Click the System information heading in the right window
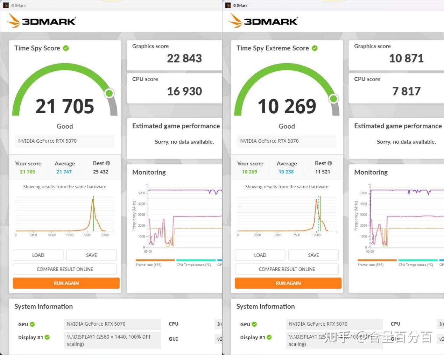 pyautogui.click(x=266, y=306)
